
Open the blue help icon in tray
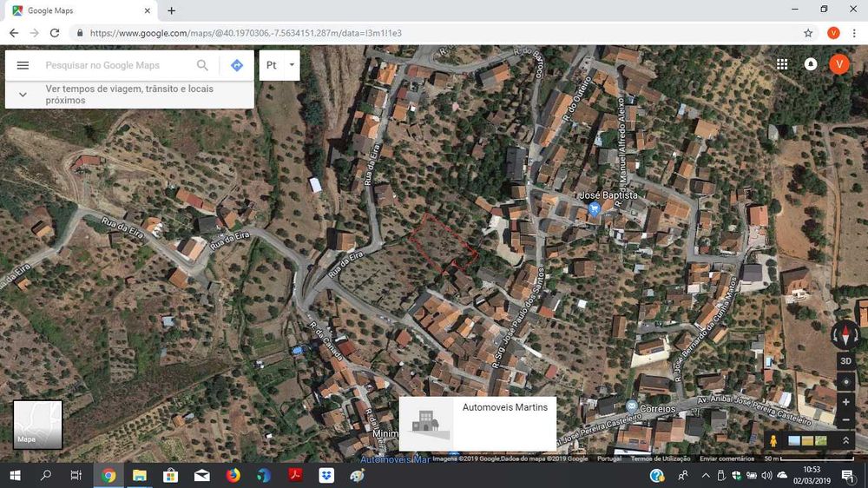pyautogui.click(x=657, y=475)
